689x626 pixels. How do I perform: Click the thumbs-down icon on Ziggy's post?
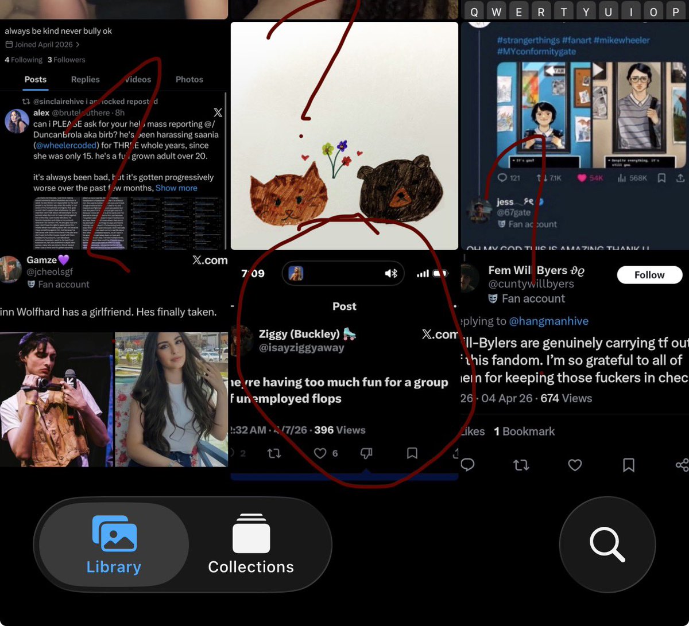[366, 453]
